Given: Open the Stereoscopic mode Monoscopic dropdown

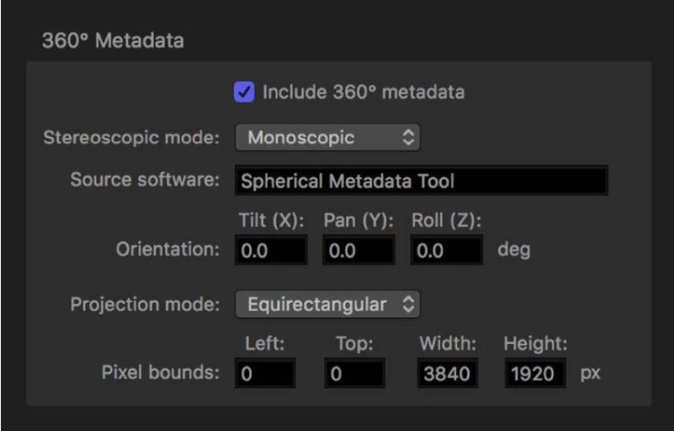Looking at the screenshot, I should tap(327, 139).
